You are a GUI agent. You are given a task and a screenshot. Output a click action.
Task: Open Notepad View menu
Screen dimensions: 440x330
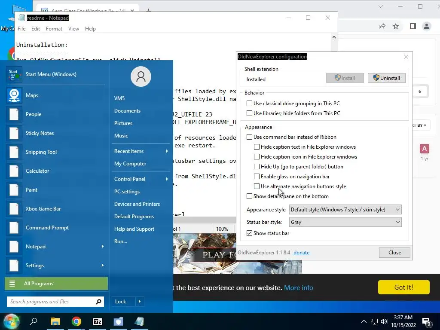click(73, 29)
